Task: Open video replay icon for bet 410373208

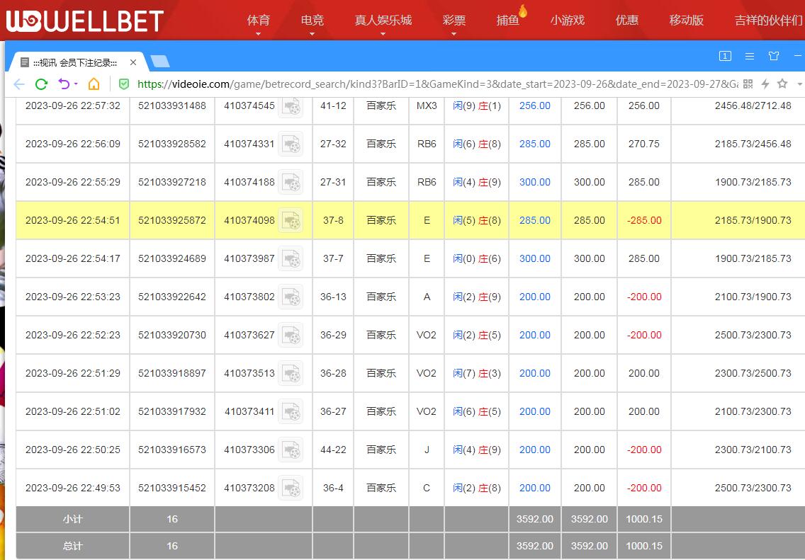Action: point(291,488)
